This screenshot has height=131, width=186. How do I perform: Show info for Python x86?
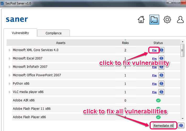pos(161,84)
